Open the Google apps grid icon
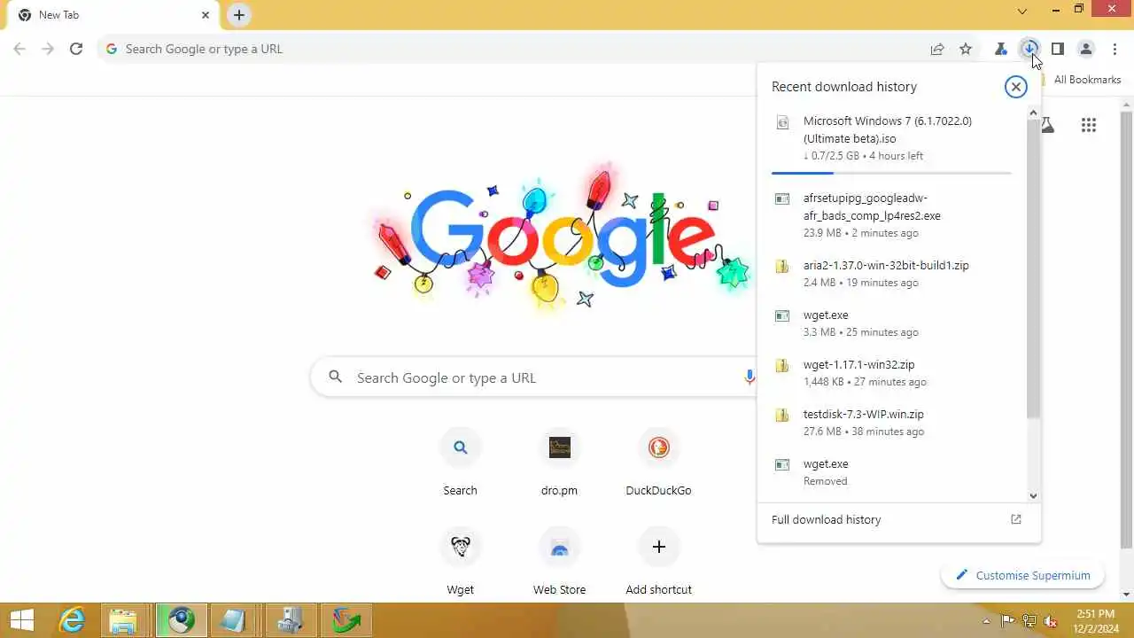Screen dimensions: 1134x638 [1089, 125]
